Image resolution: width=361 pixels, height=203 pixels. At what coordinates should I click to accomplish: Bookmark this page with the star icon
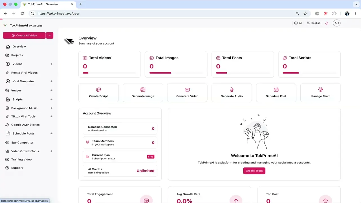coord(305,14)
